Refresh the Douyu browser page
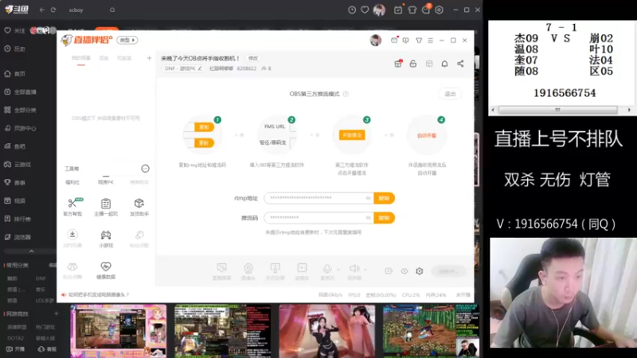 coord(53,10)
